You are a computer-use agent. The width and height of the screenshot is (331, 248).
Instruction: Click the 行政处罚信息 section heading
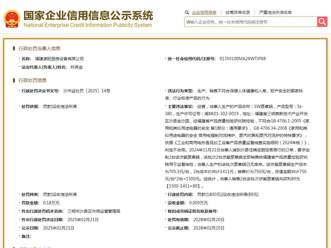pyautogui.click(x=32, y=80)
